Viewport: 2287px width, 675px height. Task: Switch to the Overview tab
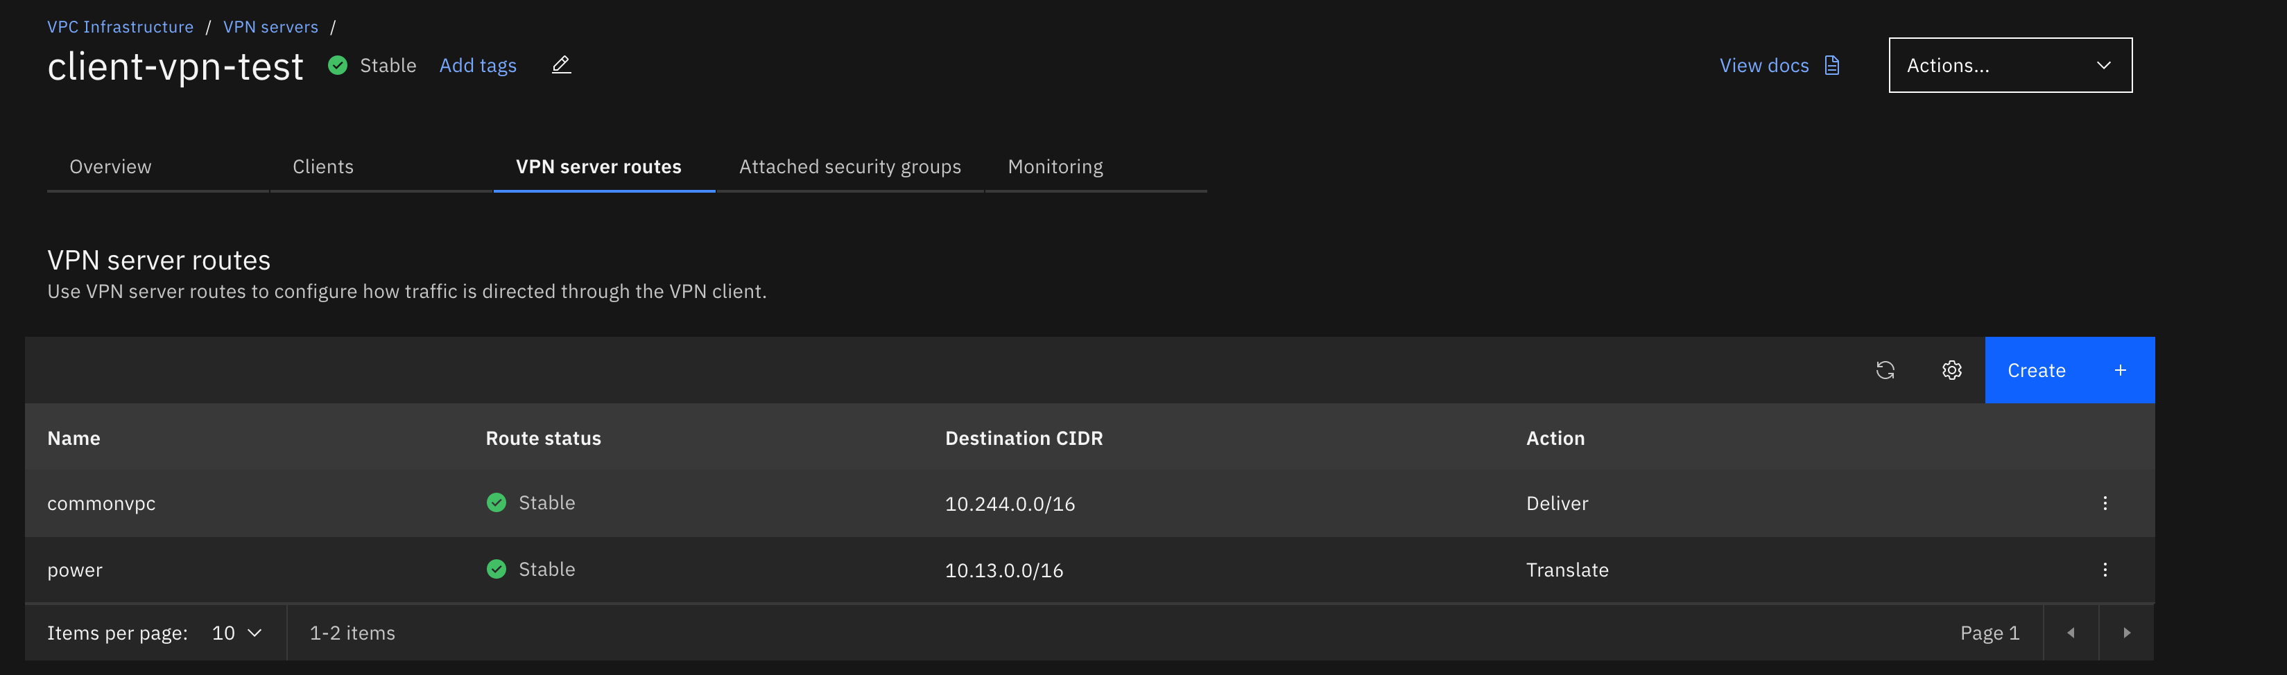coord(111,167)
